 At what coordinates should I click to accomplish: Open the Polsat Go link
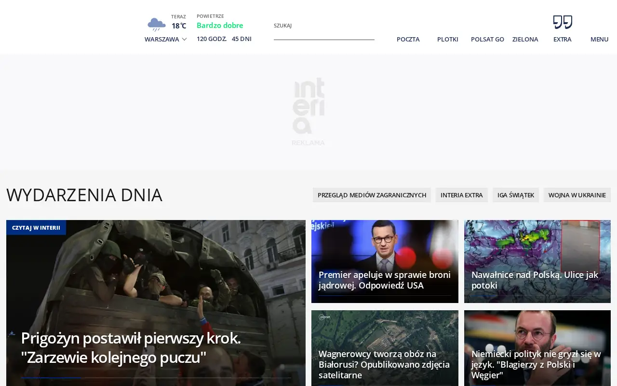(x=487, y=39)
